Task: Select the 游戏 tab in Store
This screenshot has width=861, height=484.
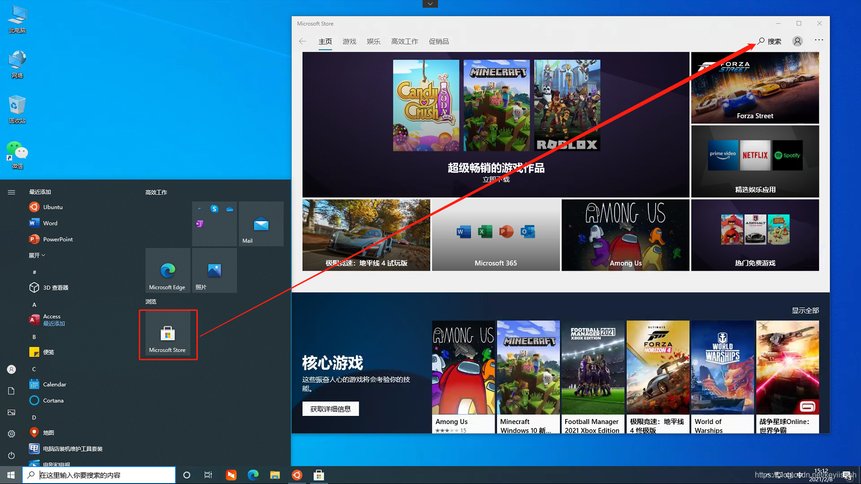Action: 350,41
